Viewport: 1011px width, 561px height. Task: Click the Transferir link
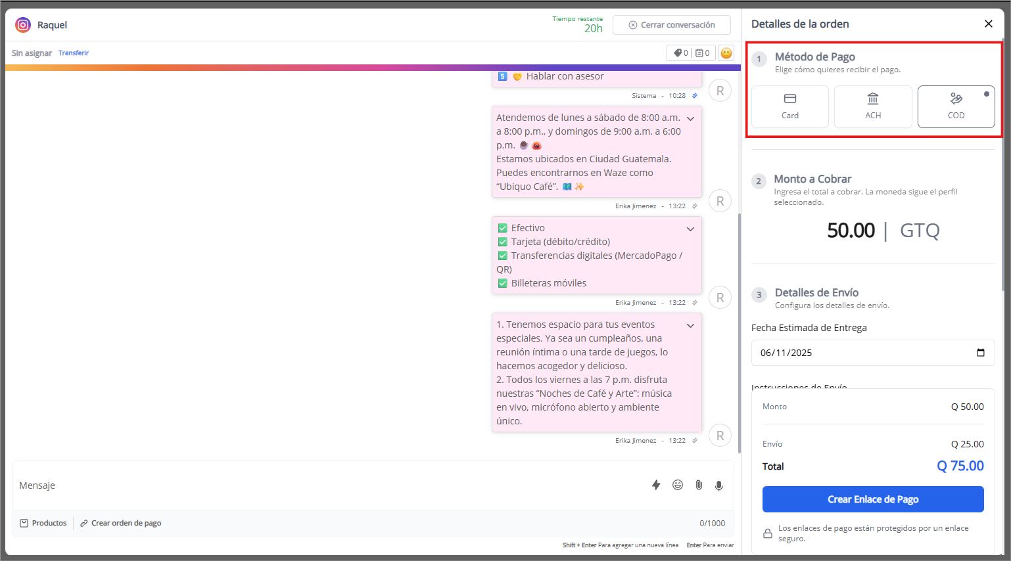[x=74, y=53]
